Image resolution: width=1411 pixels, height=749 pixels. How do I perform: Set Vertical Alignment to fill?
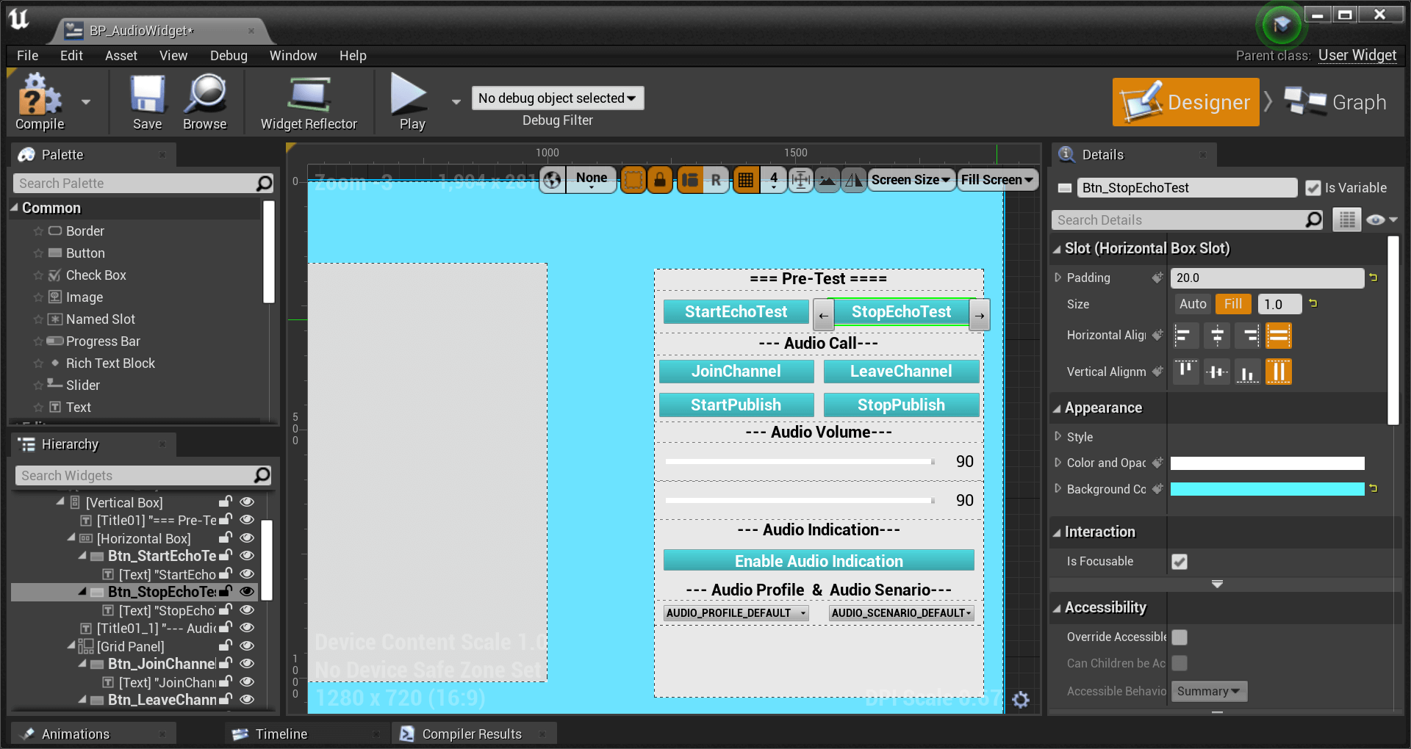coord(1279,372)
